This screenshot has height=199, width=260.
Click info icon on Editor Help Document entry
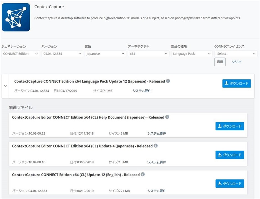tap(167, 117)
